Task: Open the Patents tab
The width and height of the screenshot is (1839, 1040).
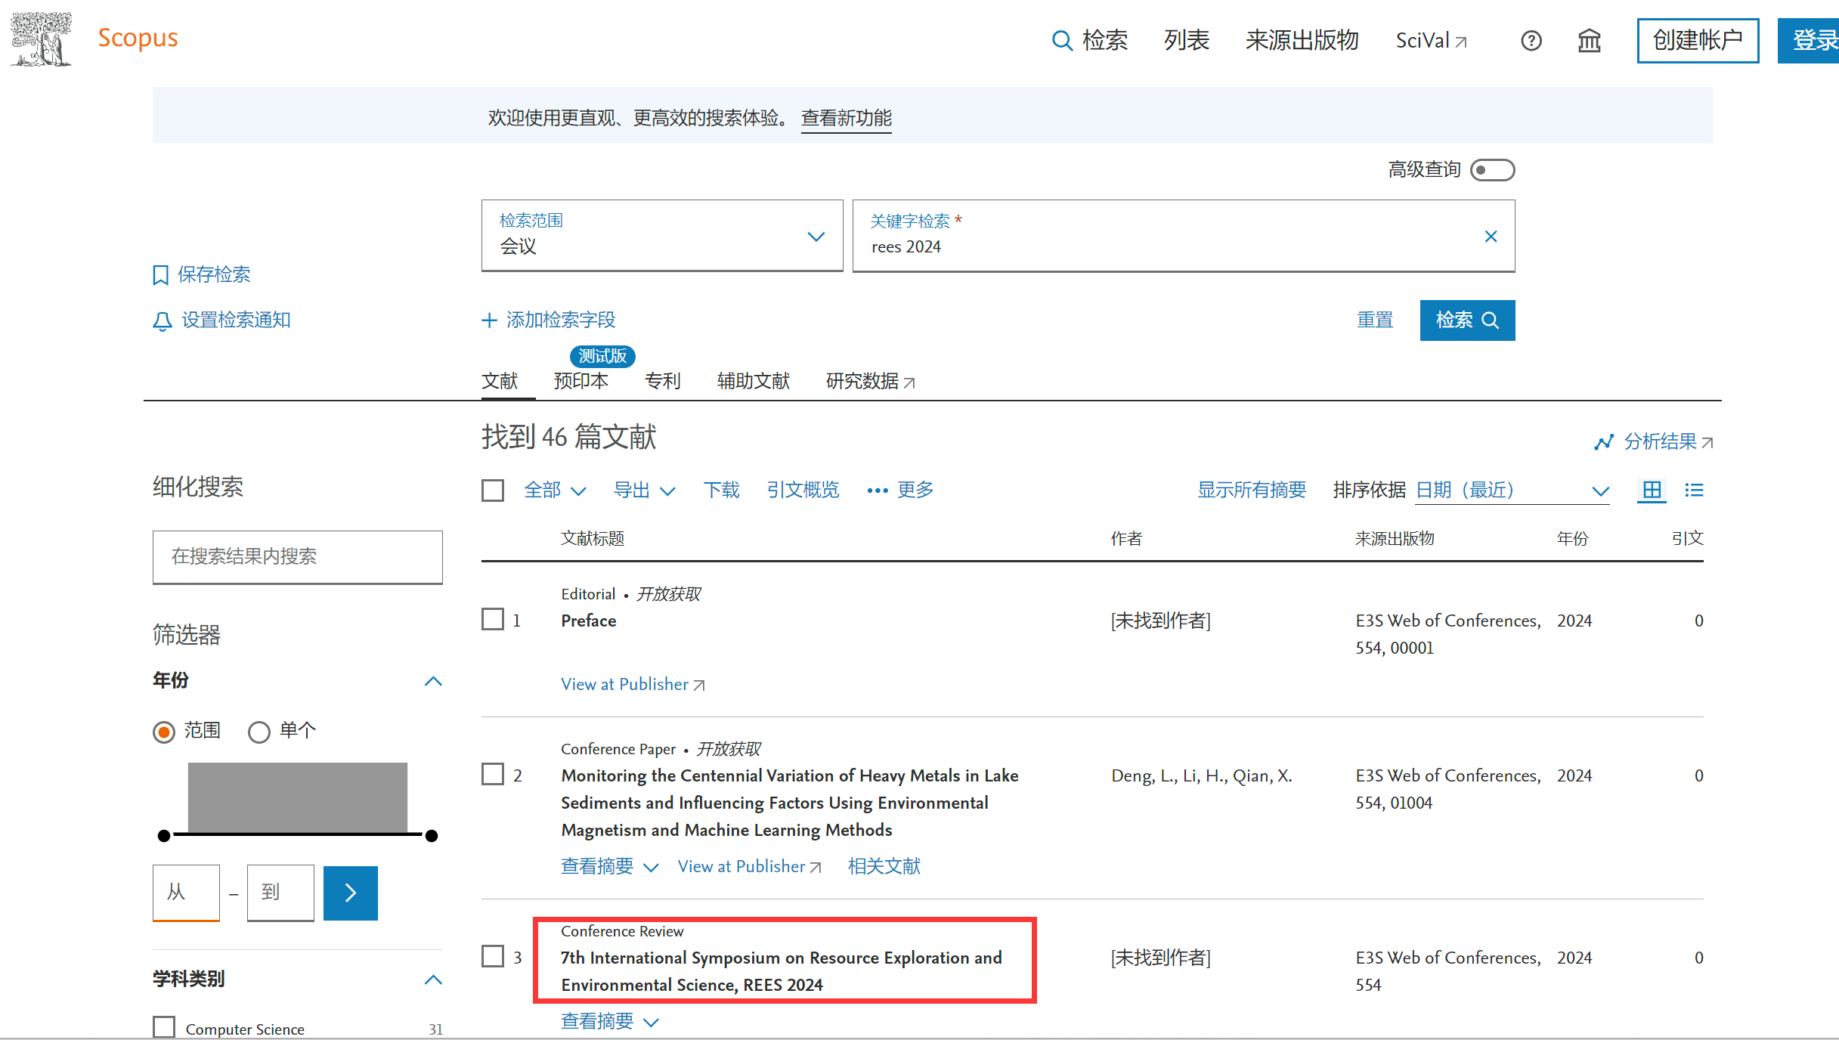Action: (x=662, y=381)
